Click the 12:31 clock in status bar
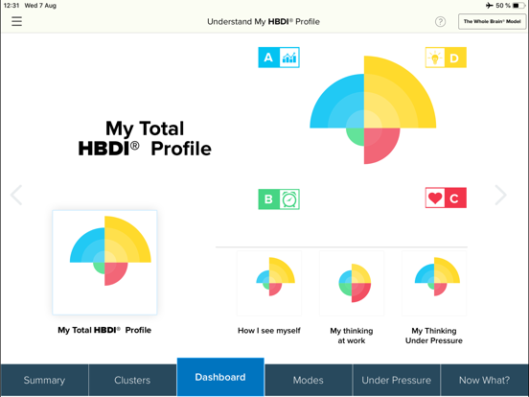 [11, 6]
